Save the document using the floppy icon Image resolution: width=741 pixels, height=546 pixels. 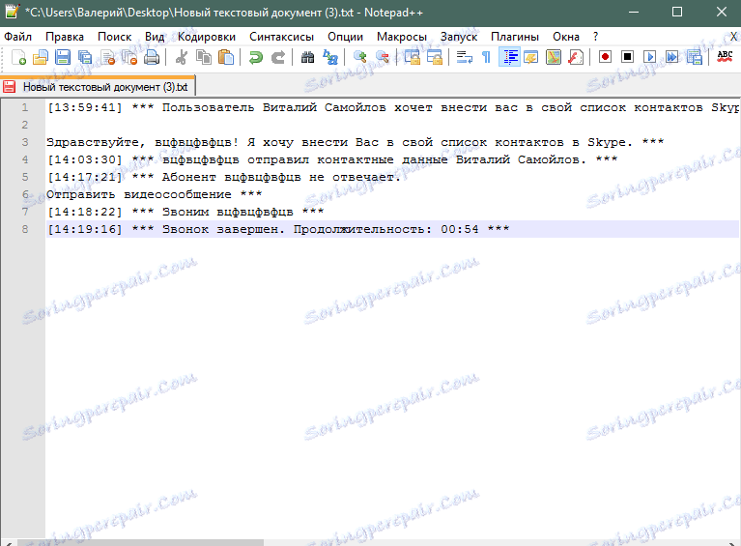63,58
